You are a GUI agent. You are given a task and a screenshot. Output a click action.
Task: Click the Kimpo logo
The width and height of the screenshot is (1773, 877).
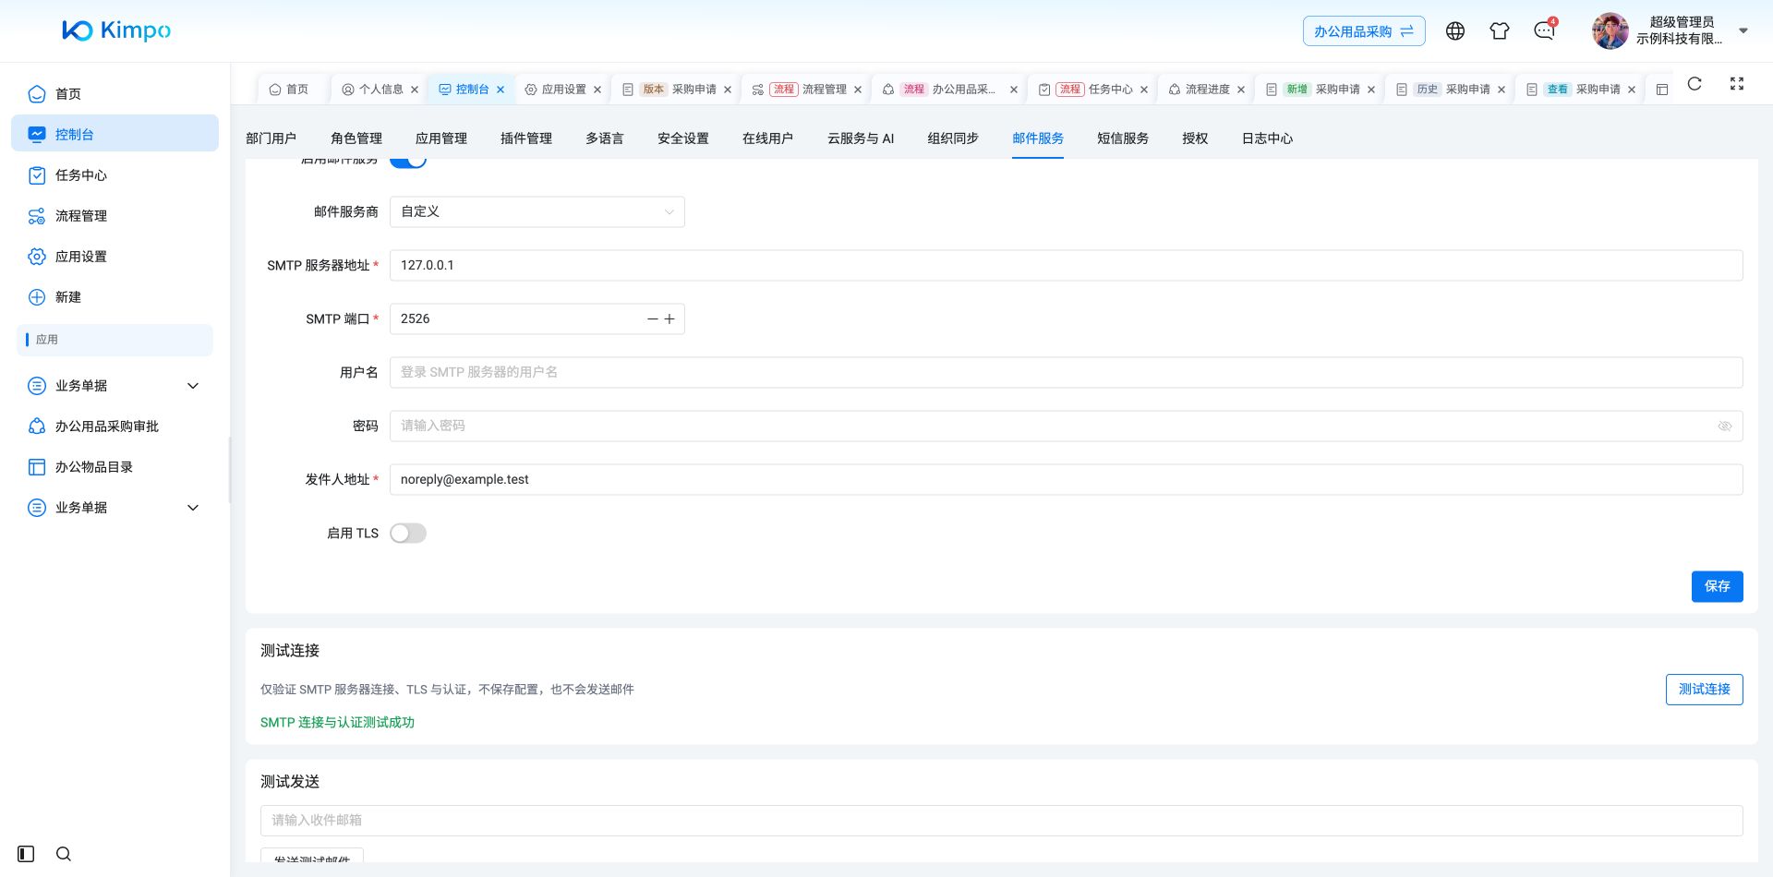[x=116, y=30]
